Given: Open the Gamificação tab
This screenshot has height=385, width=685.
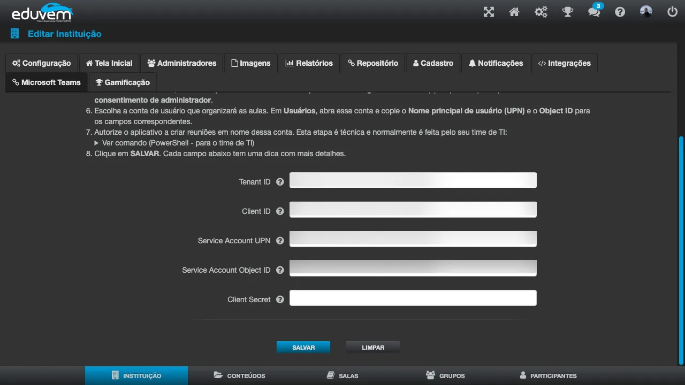Looking at the screenshot, I should (123, 82).
